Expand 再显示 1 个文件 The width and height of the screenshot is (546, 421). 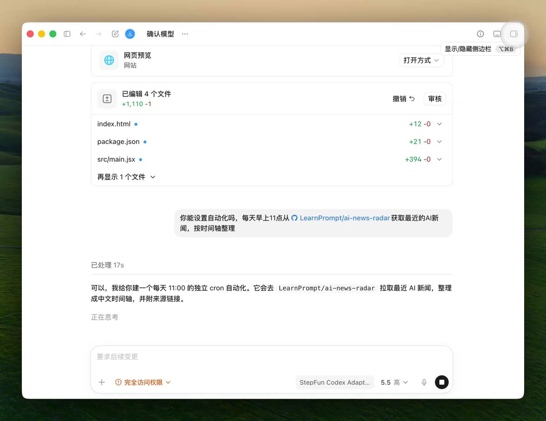click(126, 177)
